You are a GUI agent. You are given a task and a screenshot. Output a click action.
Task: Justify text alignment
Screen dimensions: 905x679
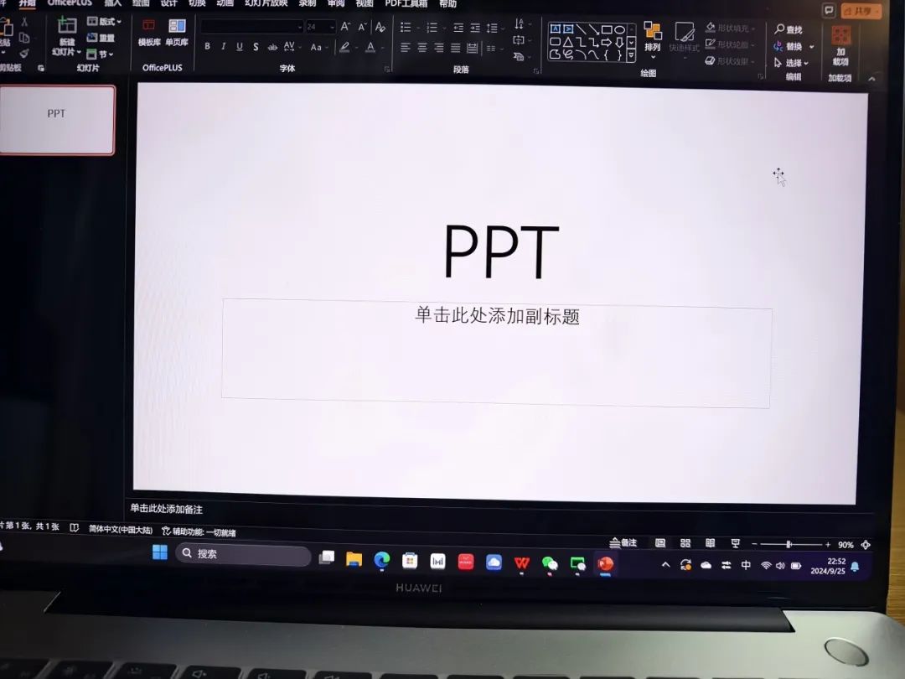click(x=456, y=48)
